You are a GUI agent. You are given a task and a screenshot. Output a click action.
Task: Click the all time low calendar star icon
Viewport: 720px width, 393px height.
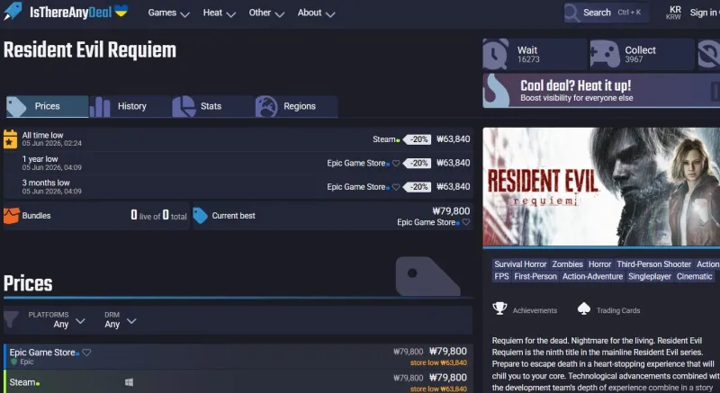(x=10, y=139)
